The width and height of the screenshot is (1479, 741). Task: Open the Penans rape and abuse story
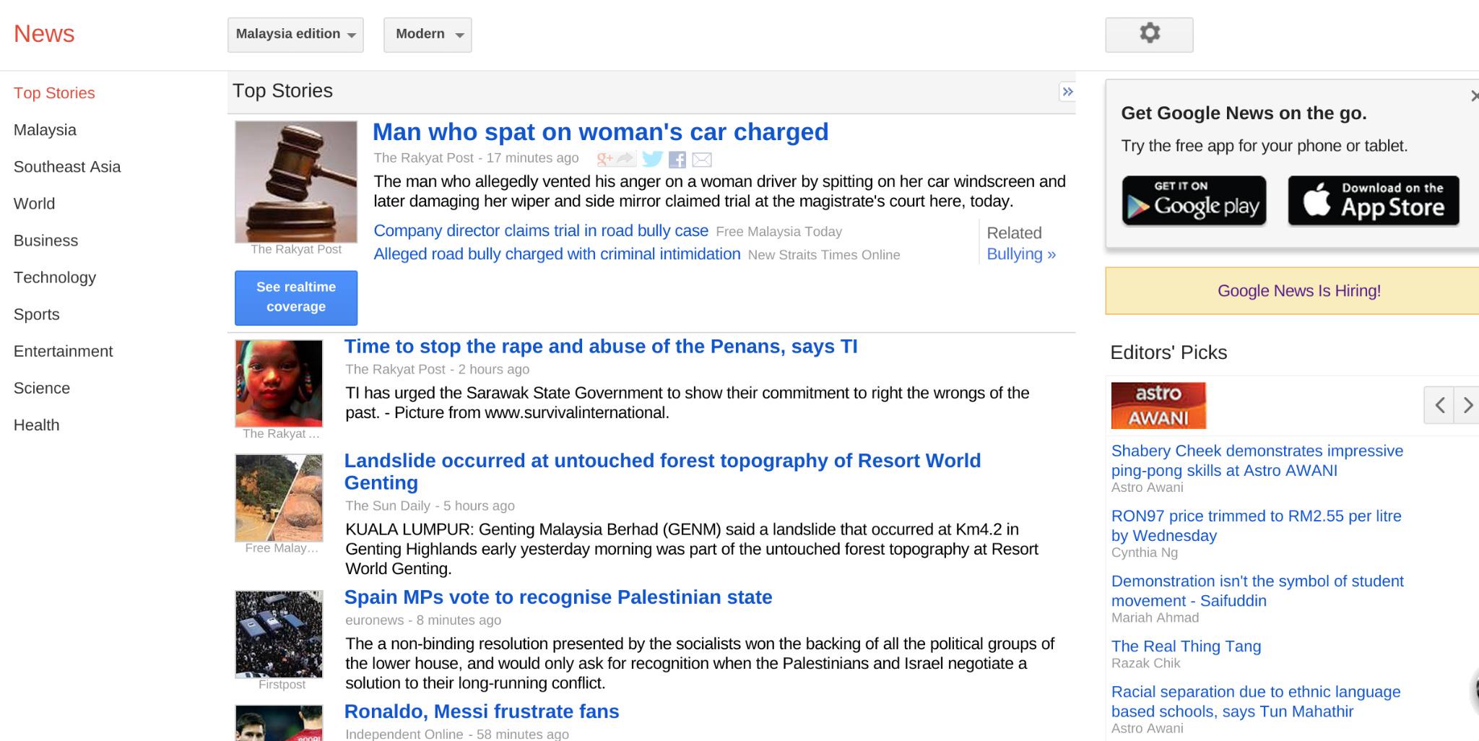(x=601, y=347)
